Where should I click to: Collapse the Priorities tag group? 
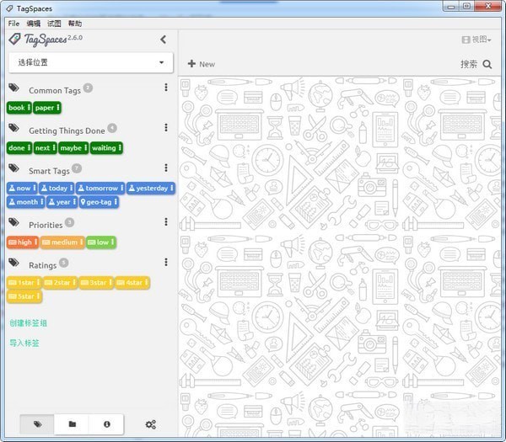[45, 225]
